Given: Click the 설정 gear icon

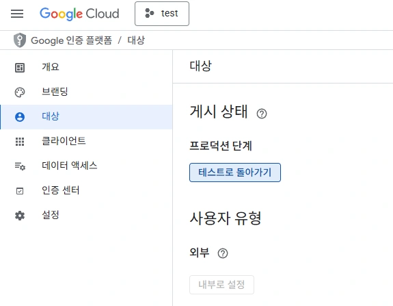Looking at the screenshot, I should pyautogui.click(x=20, y=216).
